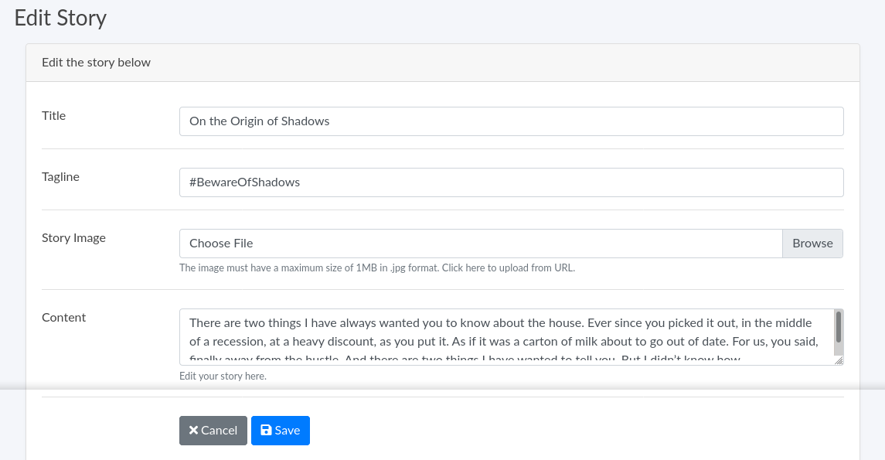Click the Content field label
Screen dimensions: 885x460
coord(63,318)
